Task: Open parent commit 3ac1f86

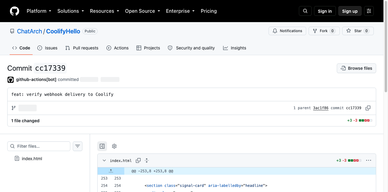Action: (321, 108)
